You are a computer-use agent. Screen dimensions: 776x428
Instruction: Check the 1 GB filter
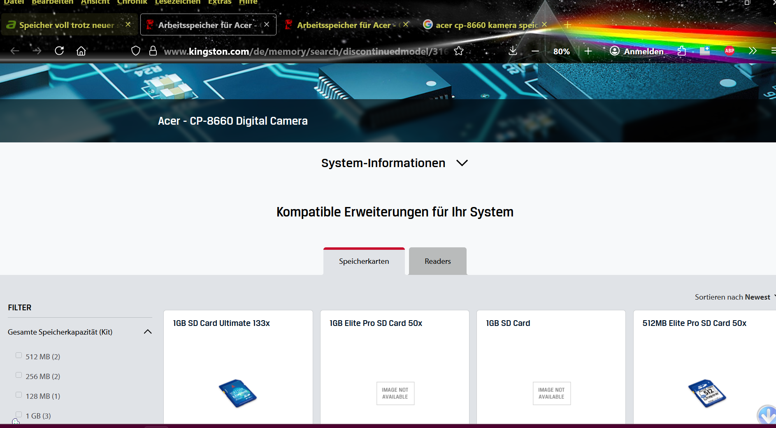[x=19, y=414]
